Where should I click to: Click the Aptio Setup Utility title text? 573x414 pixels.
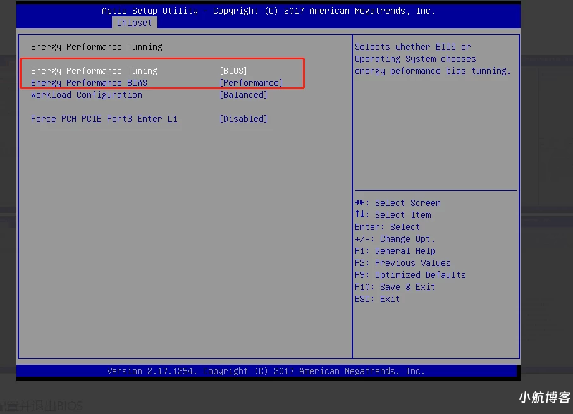pyautogui.click(x=268, y=11)
